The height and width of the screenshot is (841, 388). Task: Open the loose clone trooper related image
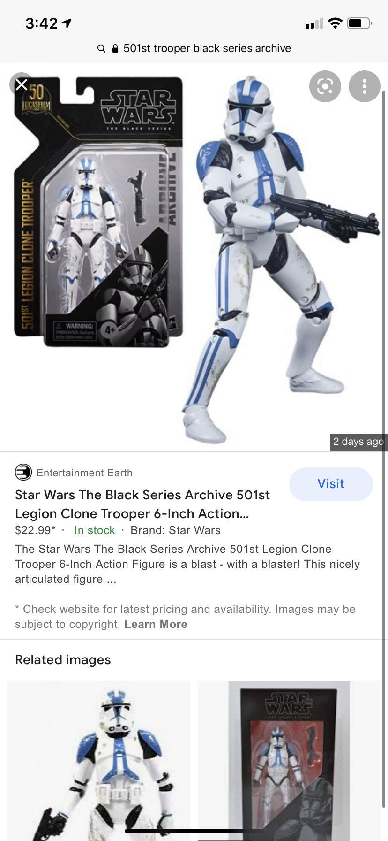tap(99, 761)
